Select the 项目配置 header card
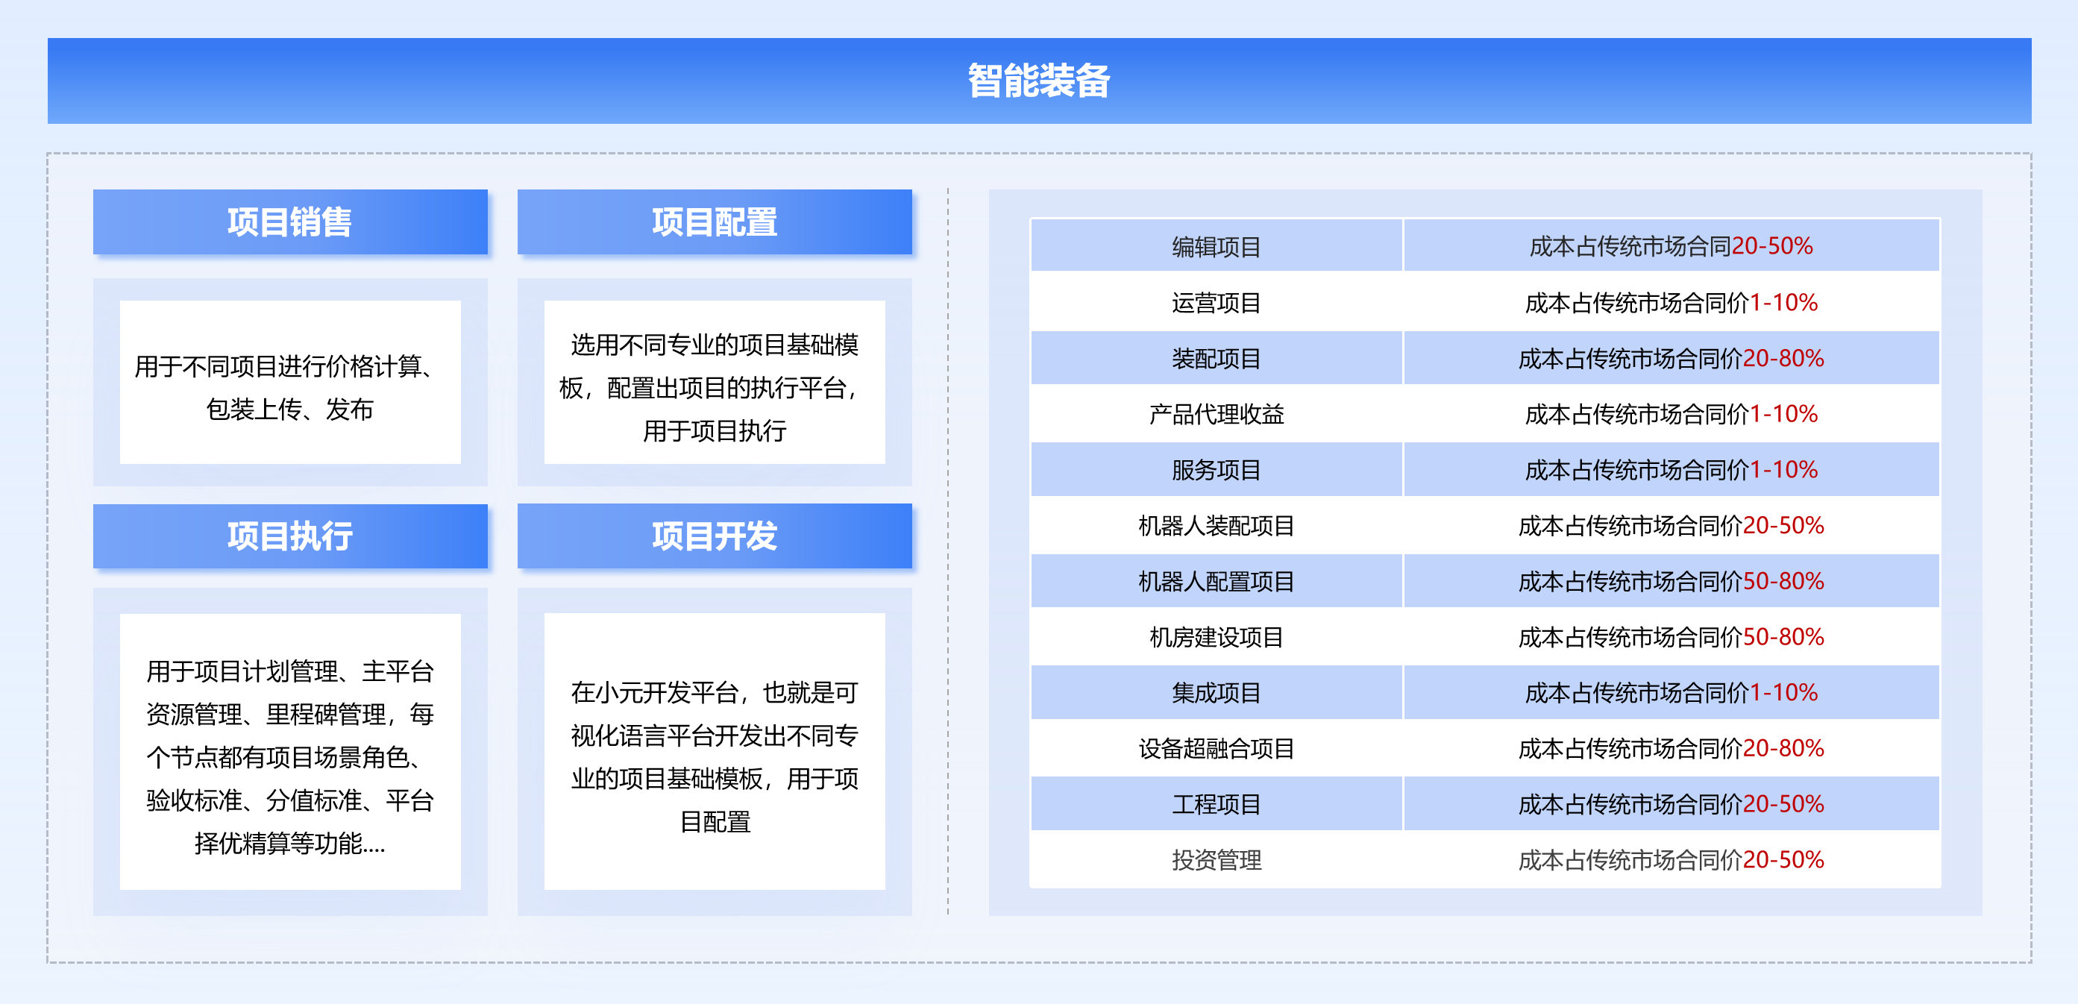Image resolution: width=2078 pixels, height=1004 pixels. 715,222
